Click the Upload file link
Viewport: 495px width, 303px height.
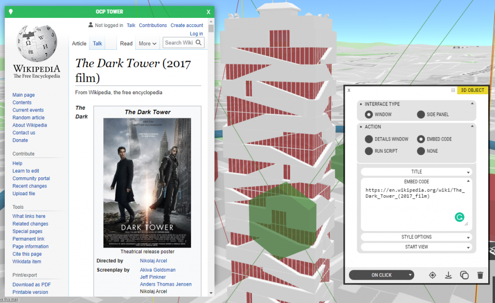click(x=24, y=193)
